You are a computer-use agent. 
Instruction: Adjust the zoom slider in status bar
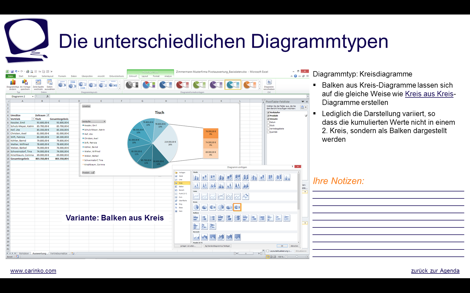click(297, 257)
